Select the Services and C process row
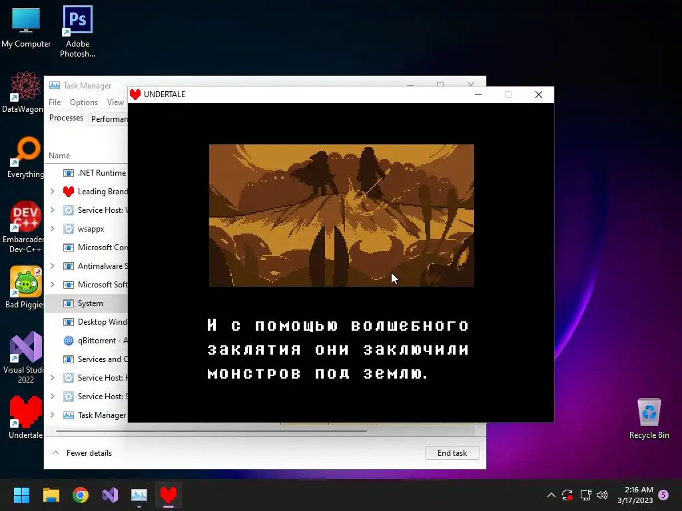The height and width of the screenshot is (511, 682). [86, 359]
